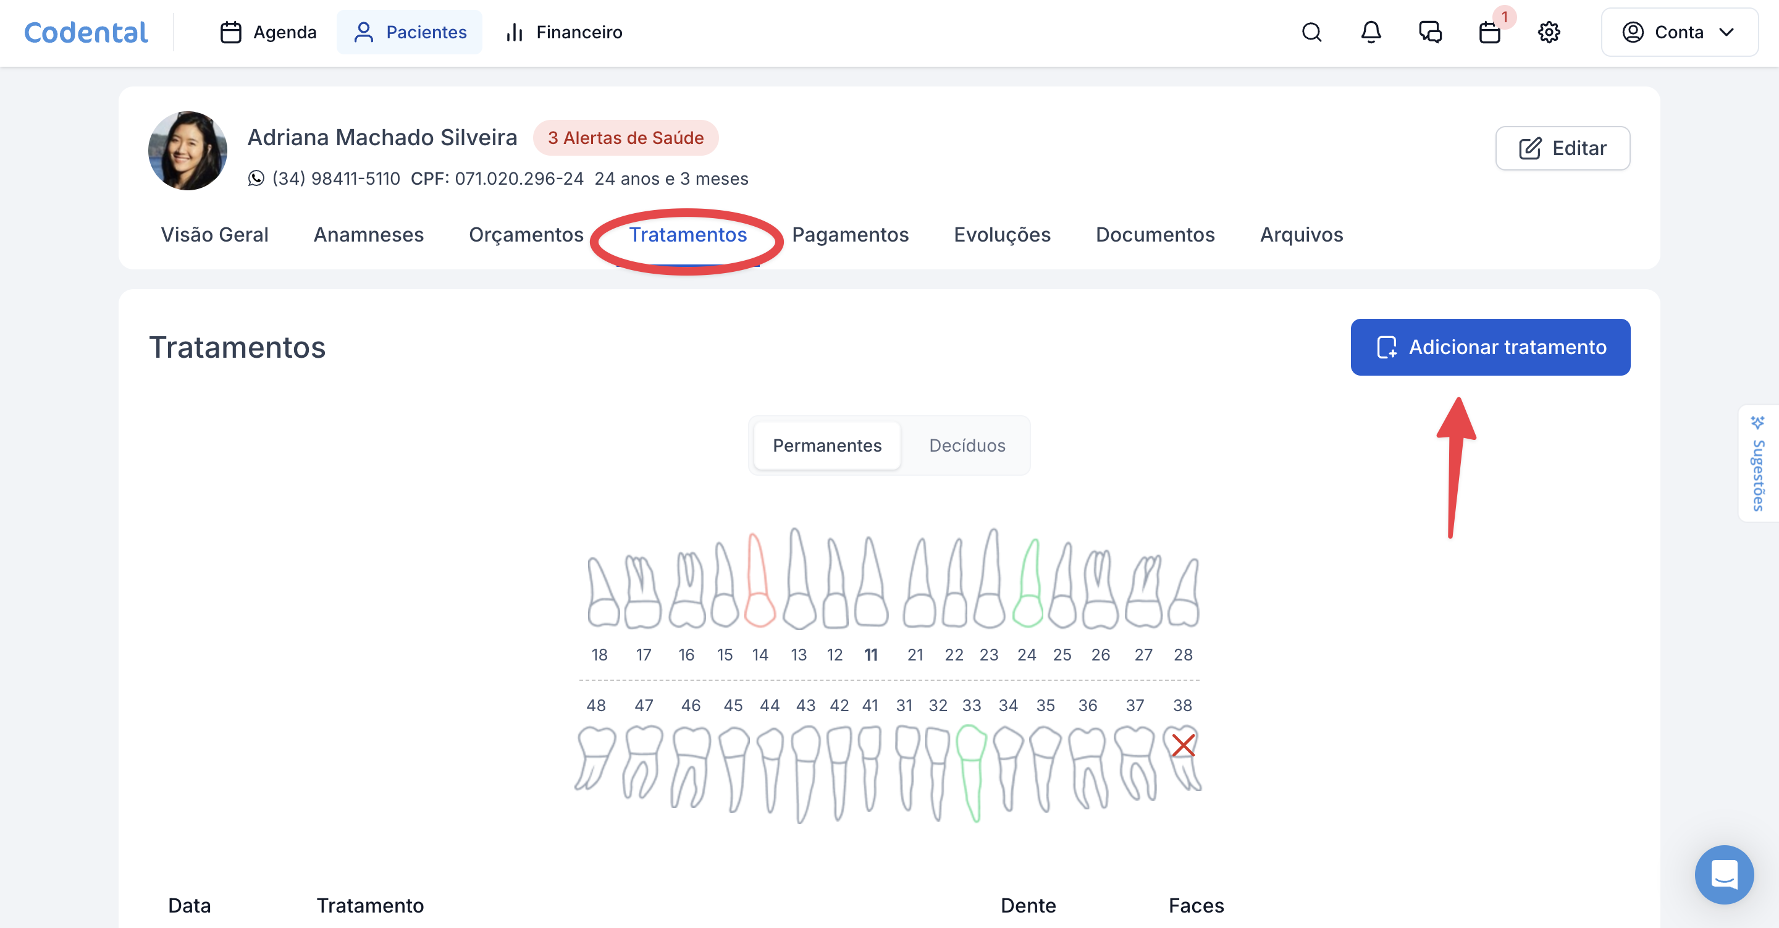Click the Editar patient button
The width and height of the screenshot is (1779, 928).
(1562, 148)
